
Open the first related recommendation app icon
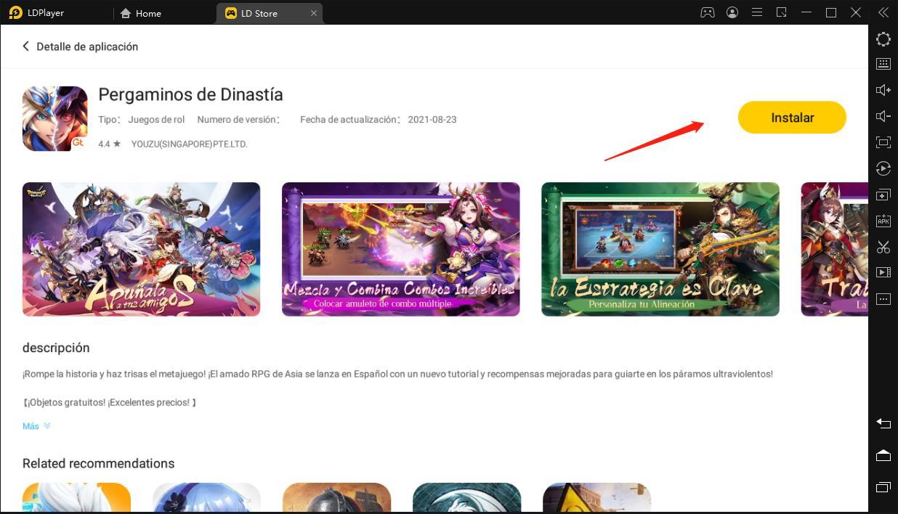76,498
